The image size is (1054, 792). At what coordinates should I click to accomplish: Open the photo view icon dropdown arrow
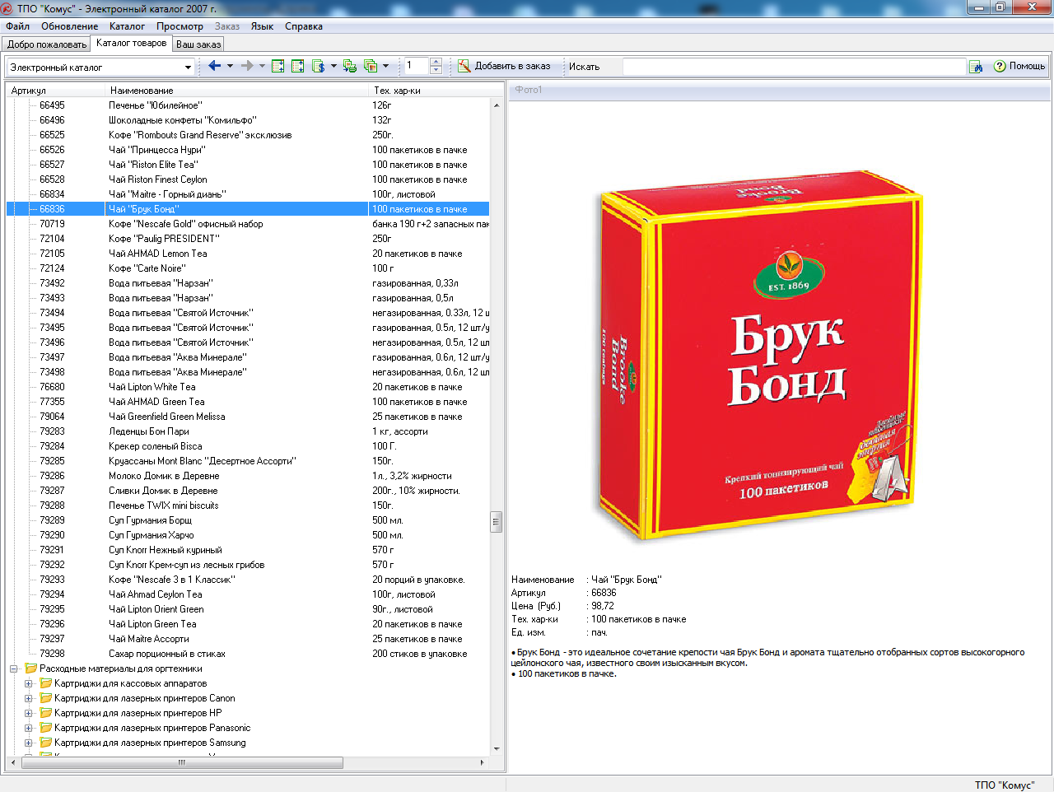[x=385, y=66]
